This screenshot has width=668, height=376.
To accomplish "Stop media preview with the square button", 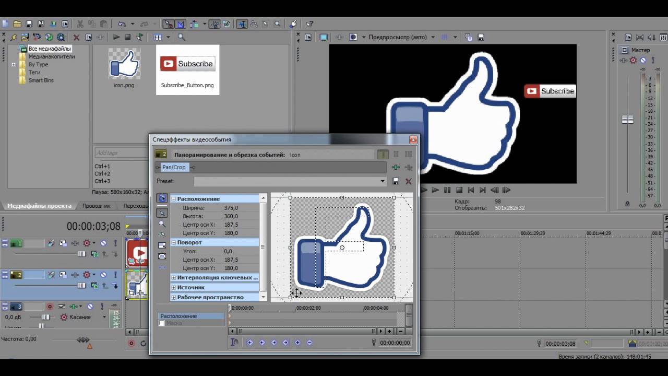I will click(x=127, y=38).
